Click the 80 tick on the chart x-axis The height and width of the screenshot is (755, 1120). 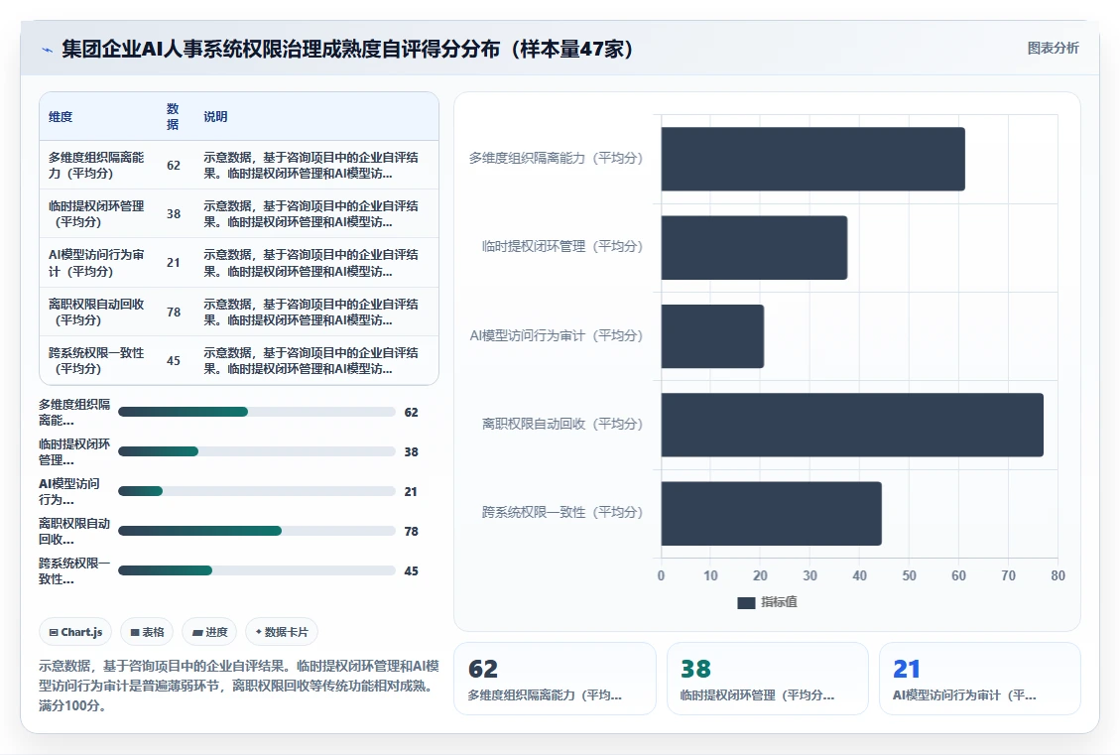[1058, 575]
